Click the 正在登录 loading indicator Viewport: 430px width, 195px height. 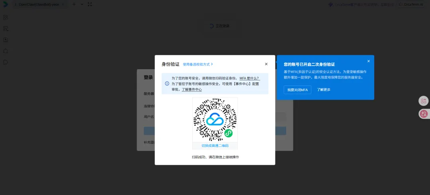(x=219, y=26)
